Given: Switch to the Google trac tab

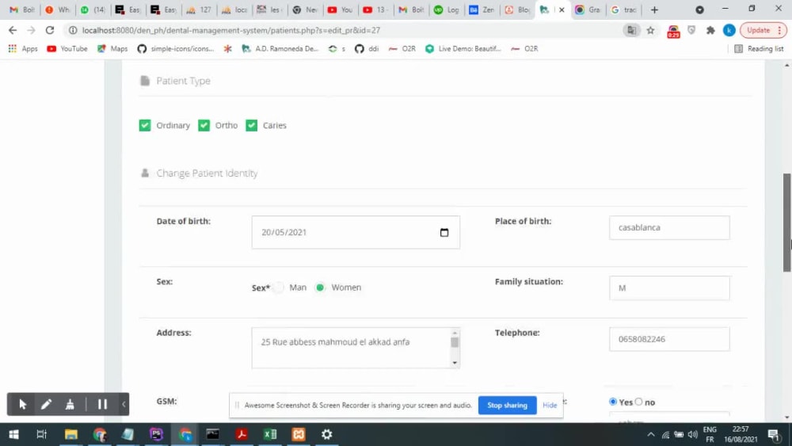Looking at the screenshot, I should (x=623, y=10).
